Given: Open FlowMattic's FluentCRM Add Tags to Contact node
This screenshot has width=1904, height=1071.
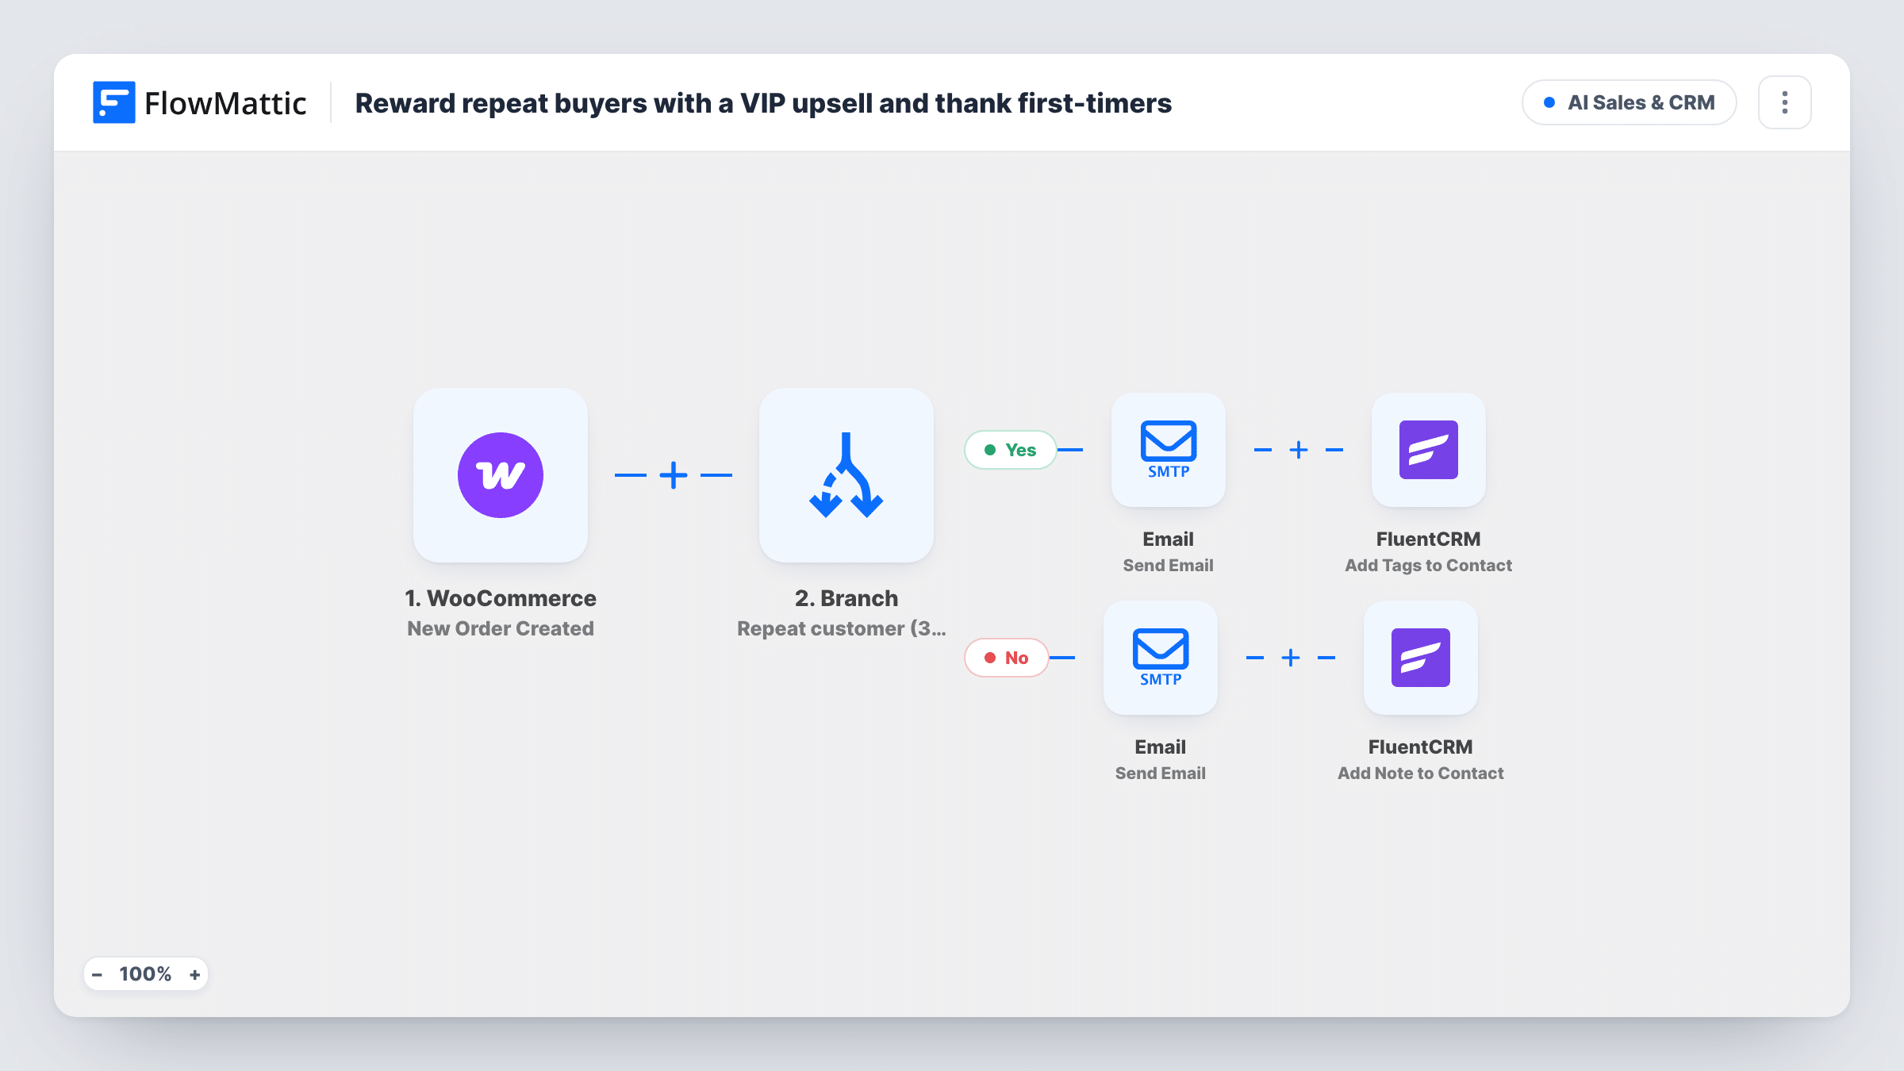Looking at the screenshot, I should tap(1429, 450).
